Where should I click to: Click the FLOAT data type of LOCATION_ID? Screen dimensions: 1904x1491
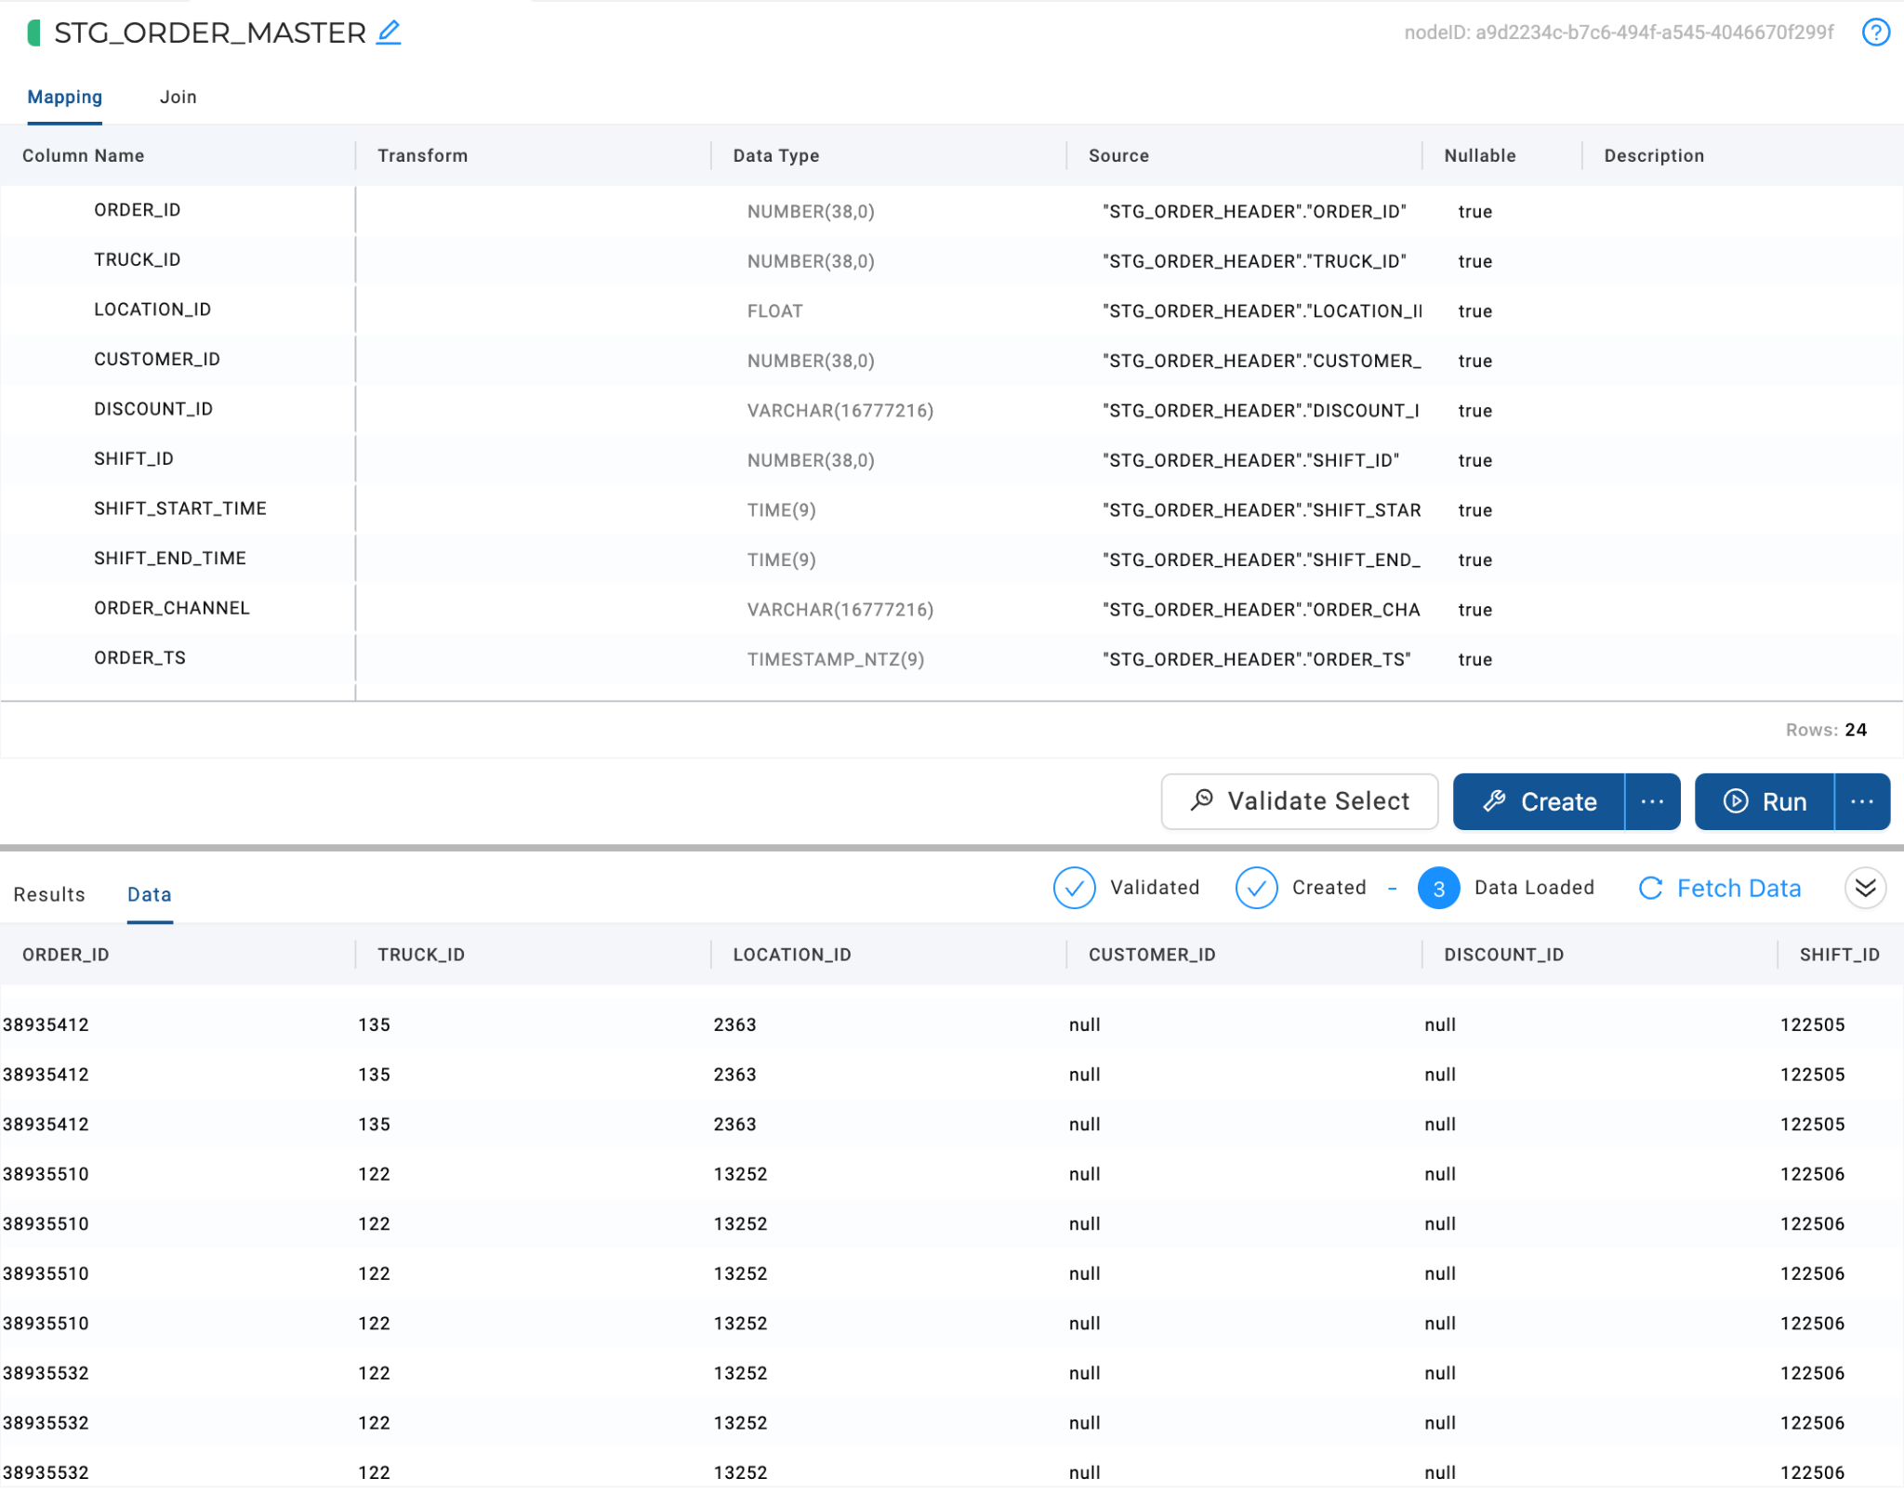[x=774, y=311]
